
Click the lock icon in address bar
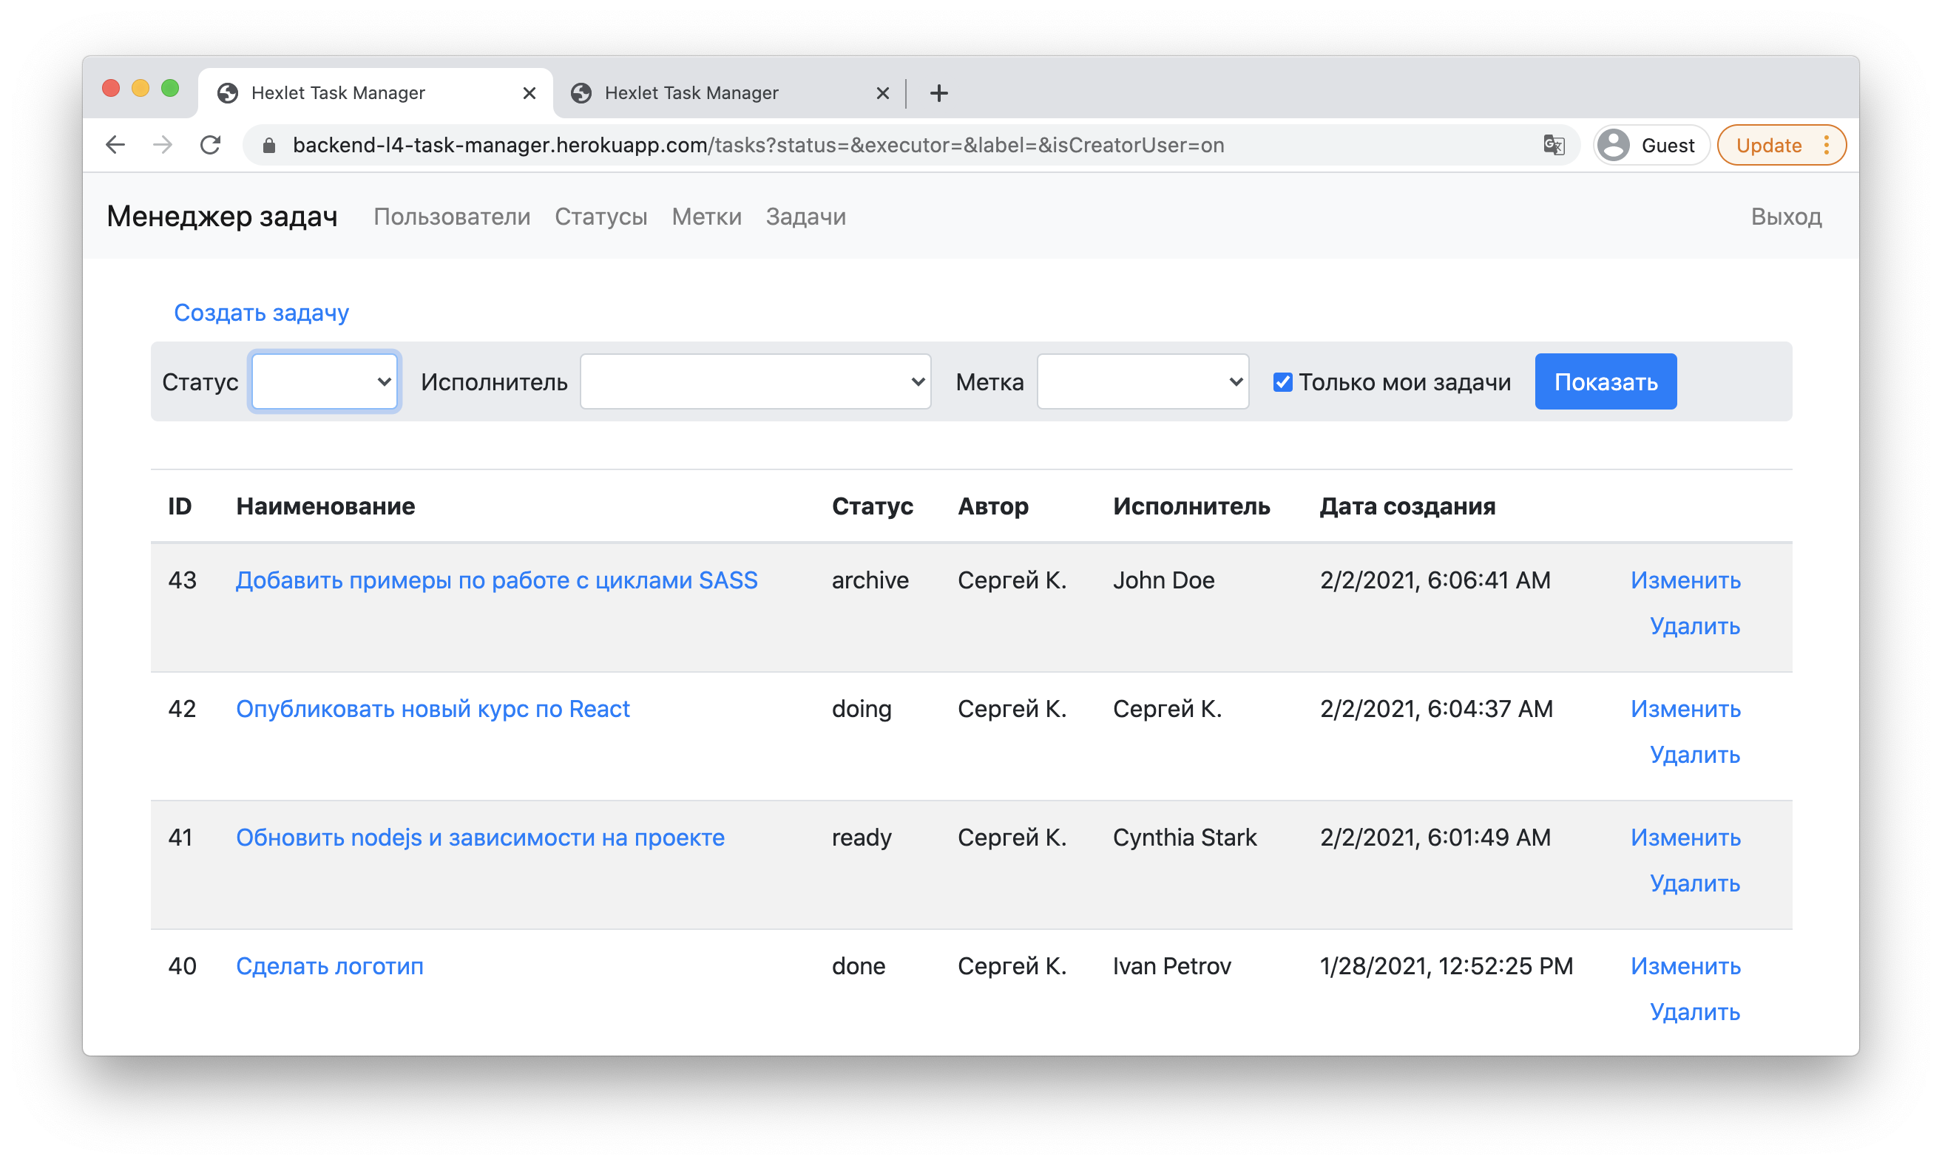click(x=268, y=145)
